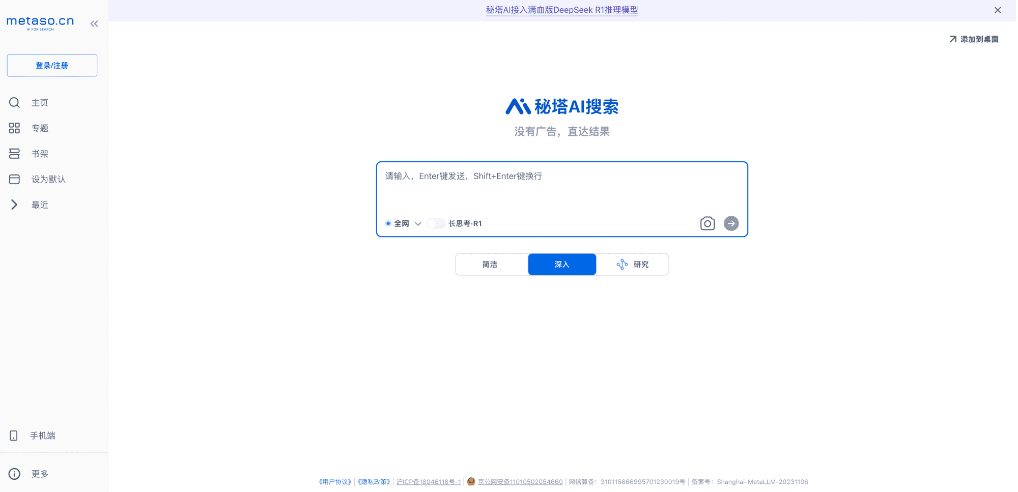Submit search with arrow send button
Screen dimensions: 1018x492
[x=731, y=223]
